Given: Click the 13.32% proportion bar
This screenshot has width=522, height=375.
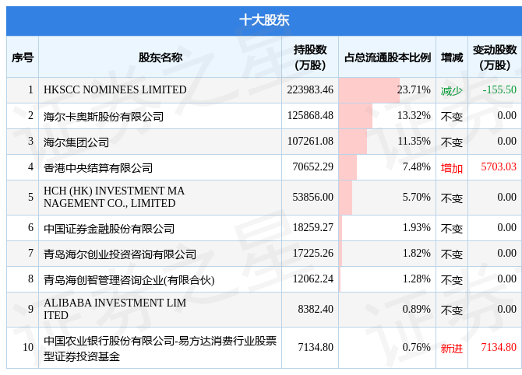Looking at the screenshot, I should (x=355, y=116).
